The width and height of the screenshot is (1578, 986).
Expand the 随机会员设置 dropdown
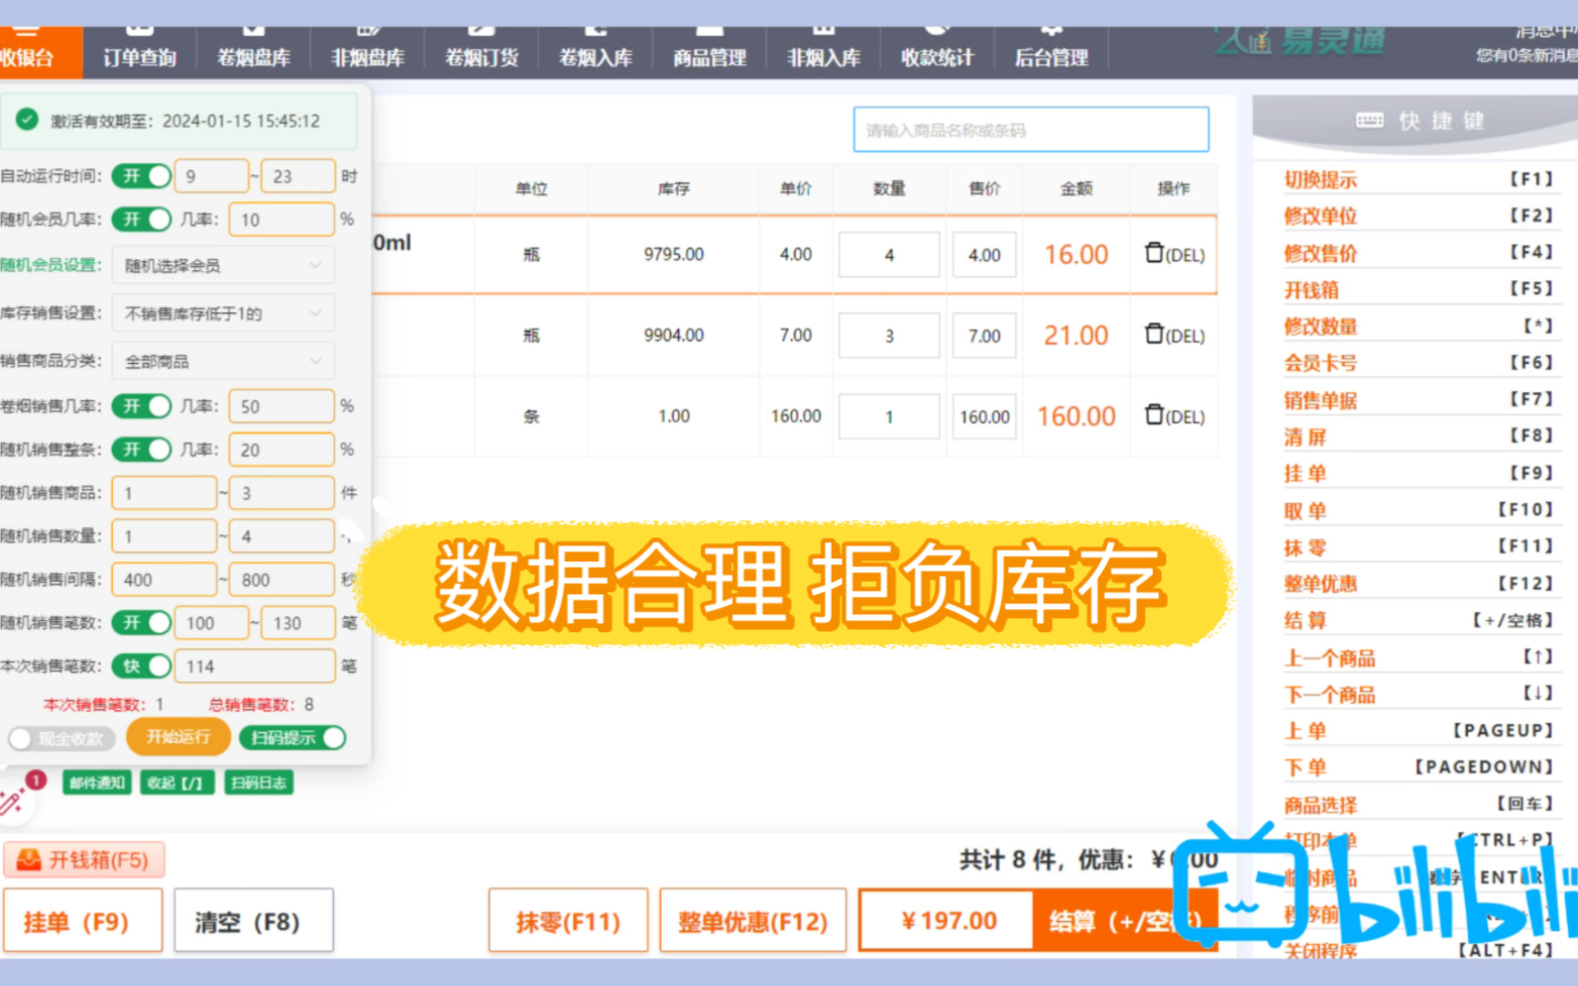[222, 266]
